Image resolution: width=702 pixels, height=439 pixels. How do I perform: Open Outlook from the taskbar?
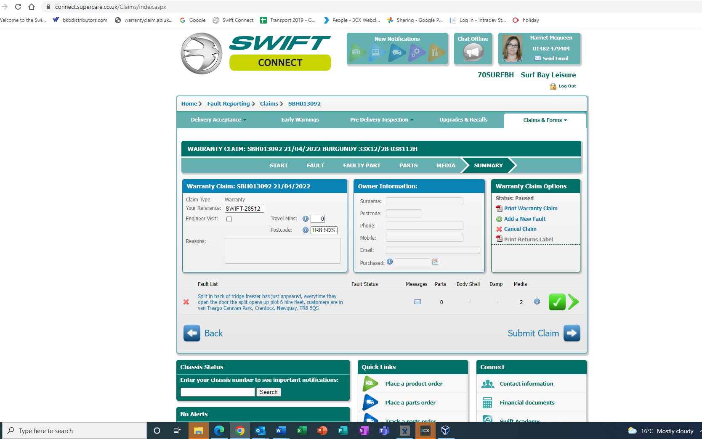261,431
